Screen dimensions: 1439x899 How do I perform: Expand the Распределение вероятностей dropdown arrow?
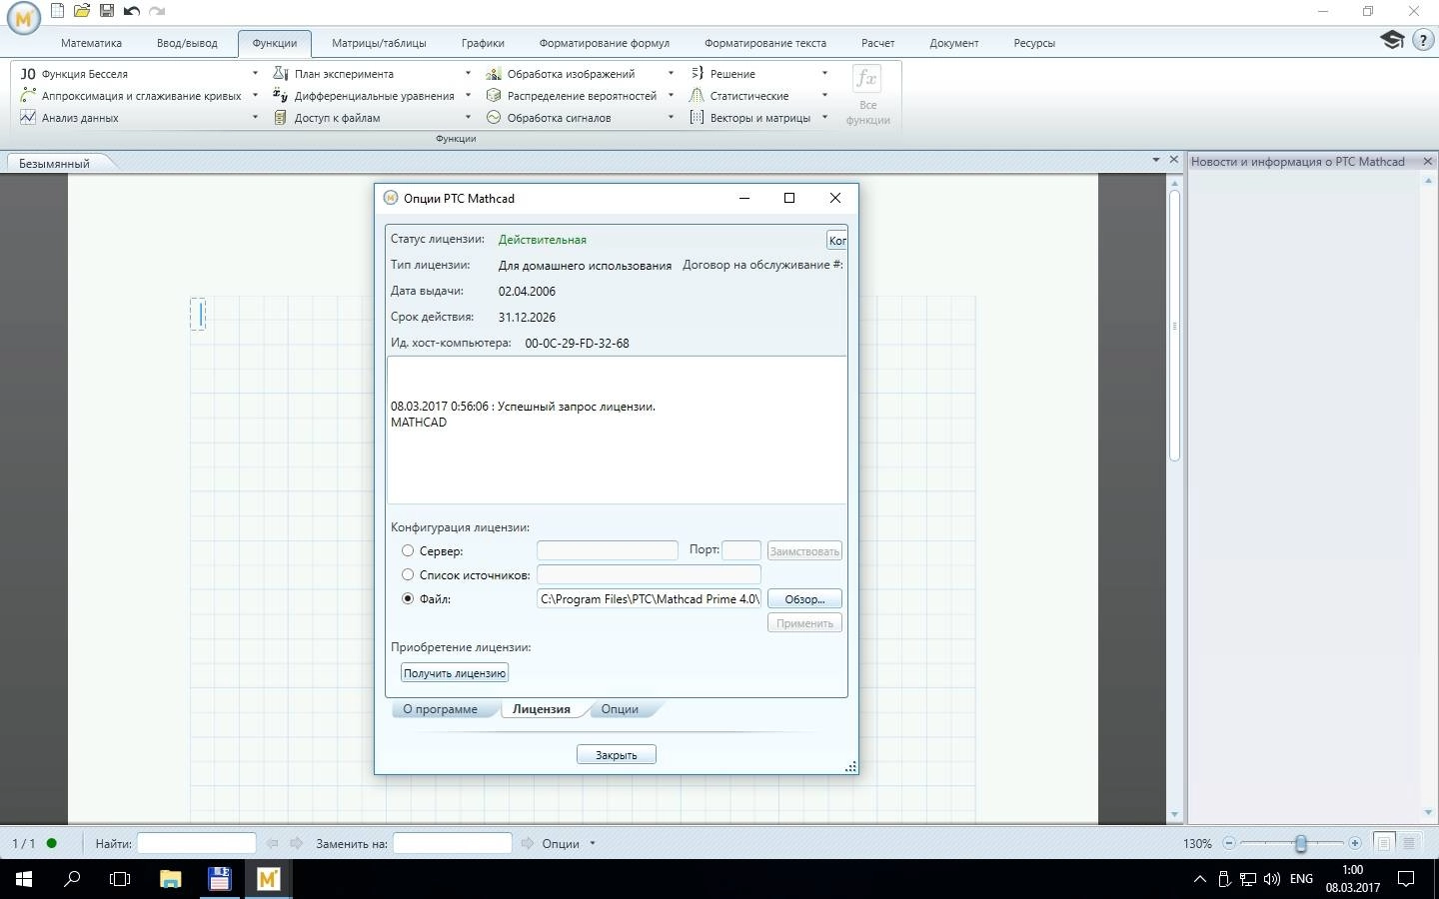pyautogui.click(x=671, y=95)
